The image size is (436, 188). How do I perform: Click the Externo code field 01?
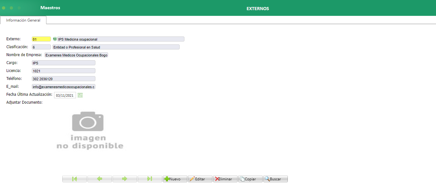41,39
